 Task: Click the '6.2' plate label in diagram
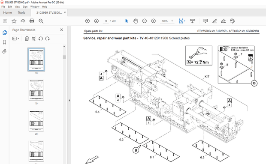tap(121, 140)
